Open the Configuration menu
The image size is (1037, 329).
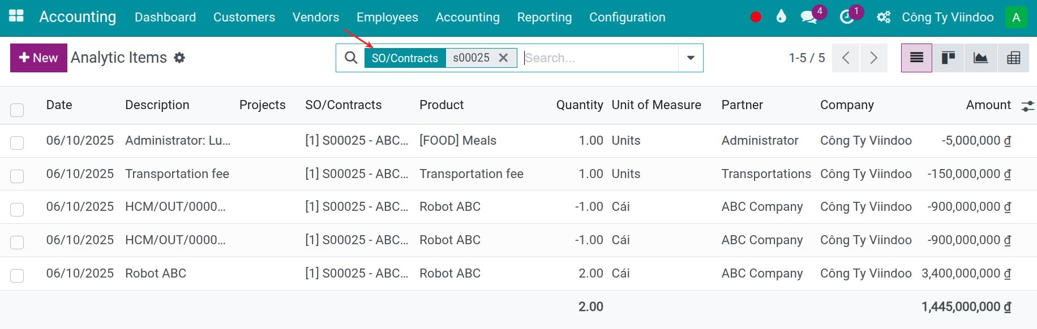[627, 17]
